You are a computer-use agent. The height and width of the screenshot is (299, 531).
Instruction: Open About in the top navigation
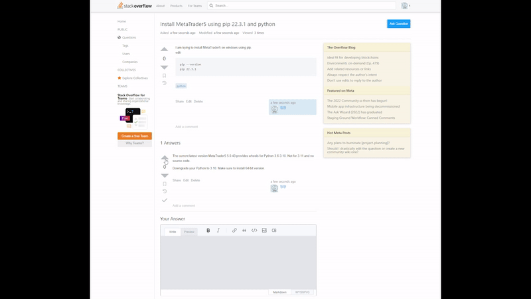[x=160, y=6]
